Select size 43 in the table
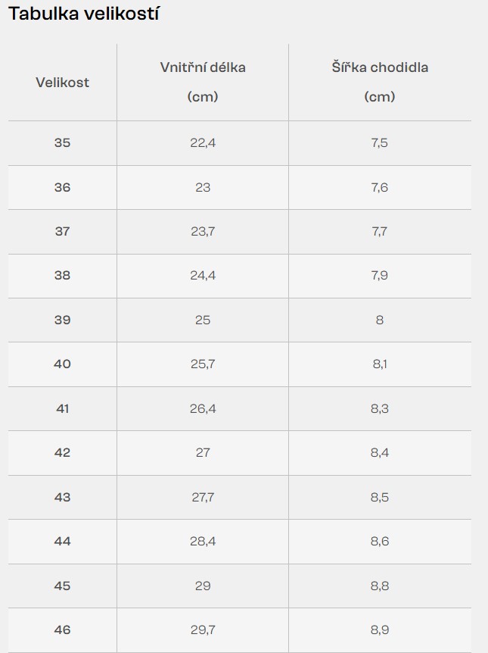The height and width of the screenshot is (653, 488). [x=62, y=497]
